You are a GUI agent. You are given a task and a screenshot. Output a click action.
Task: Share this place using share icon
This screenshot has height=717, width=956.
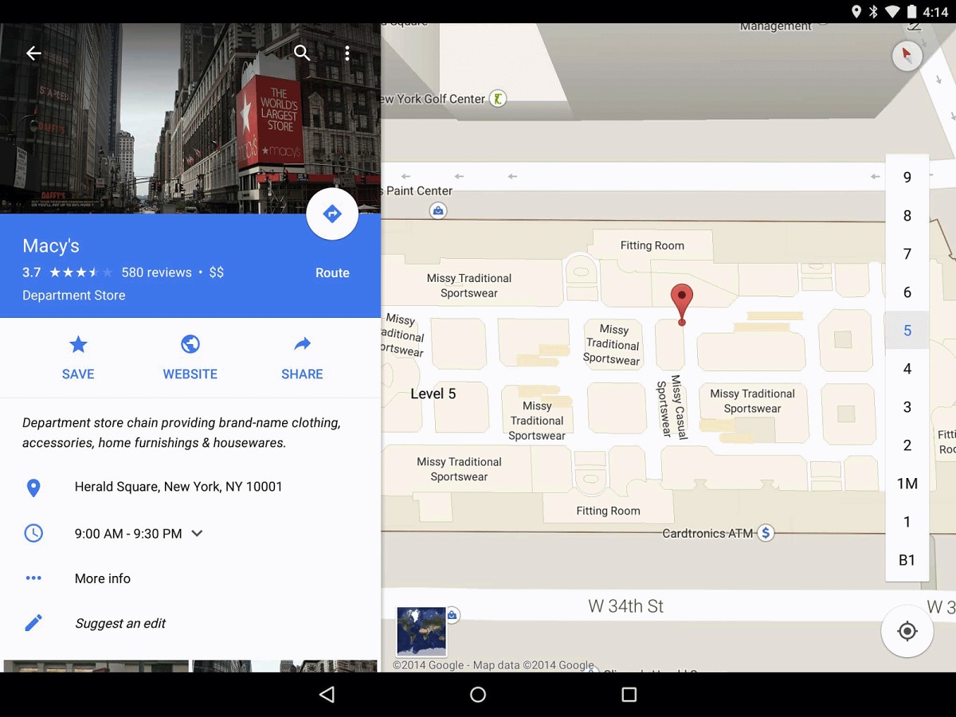click(x=302, y=358)
